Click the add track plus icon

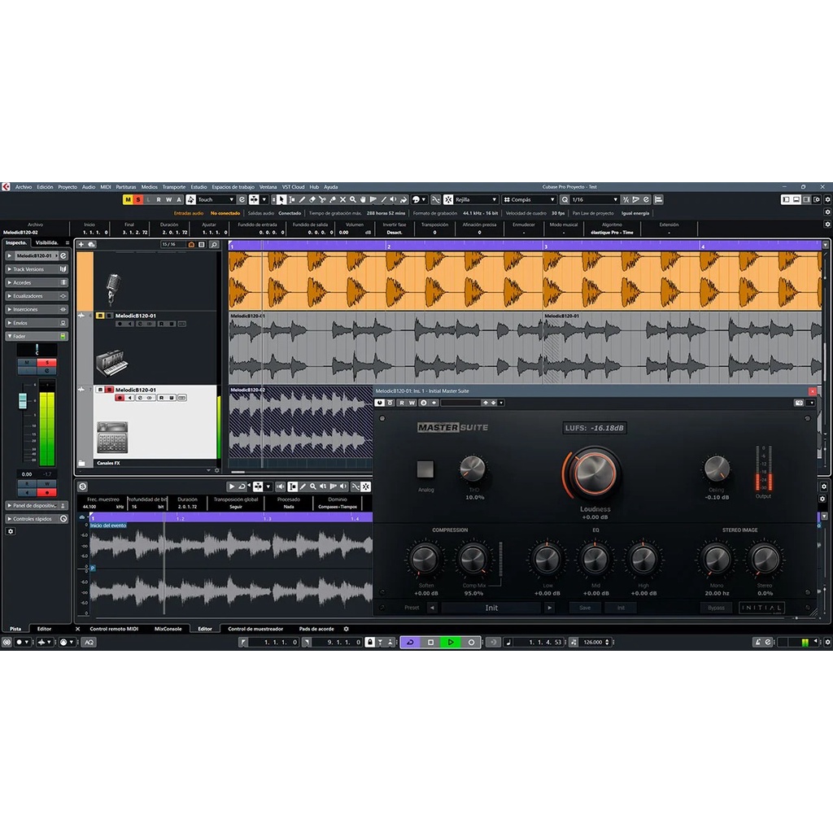tap(81, 244)
